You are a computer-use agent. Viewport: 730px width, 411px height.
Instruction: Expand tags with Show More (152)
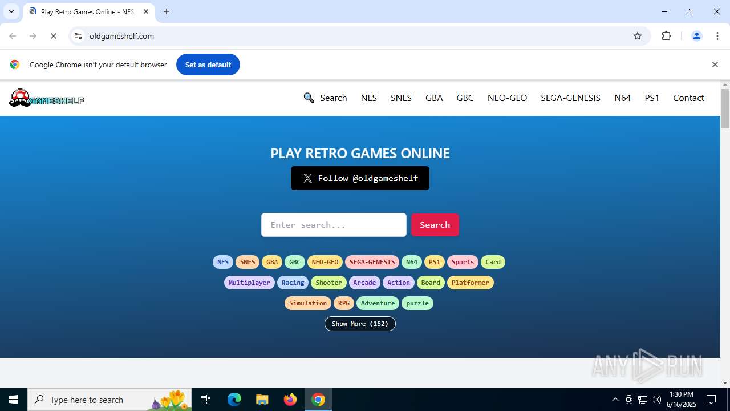pos(360,324)
